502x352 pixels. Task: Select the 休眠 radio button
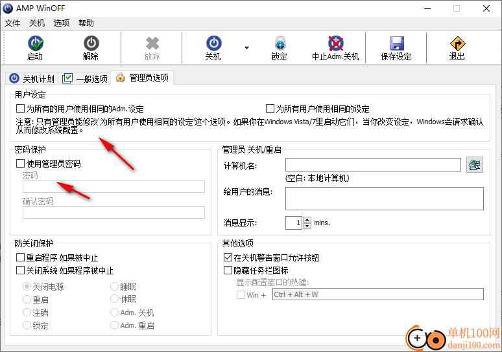tap(115, 299)
